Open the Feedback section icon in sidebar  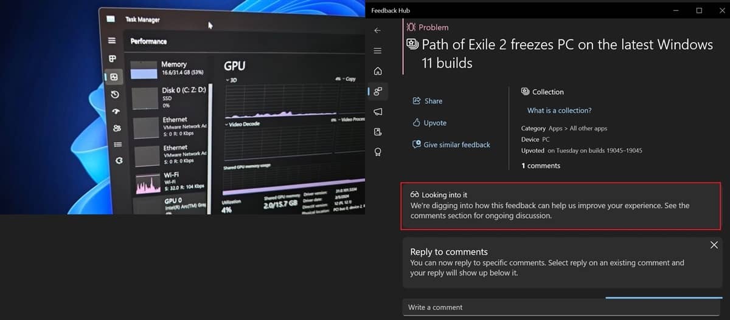point(377,92)
